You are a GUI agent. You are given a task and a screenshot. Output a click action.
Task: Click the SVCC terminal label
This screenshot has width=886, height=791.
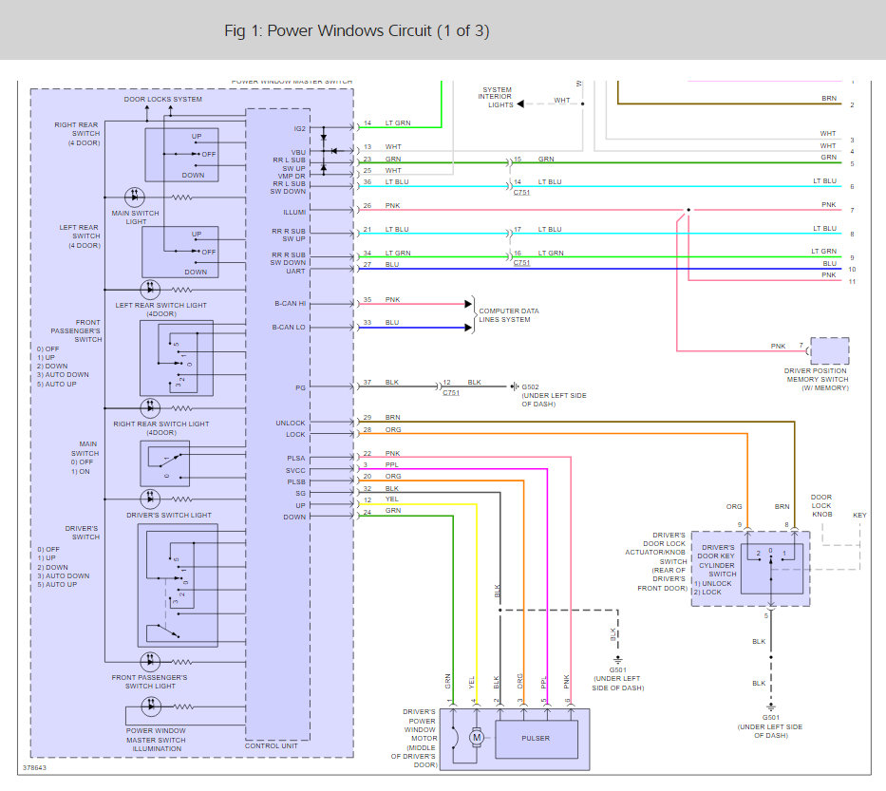tap(295, 471)
